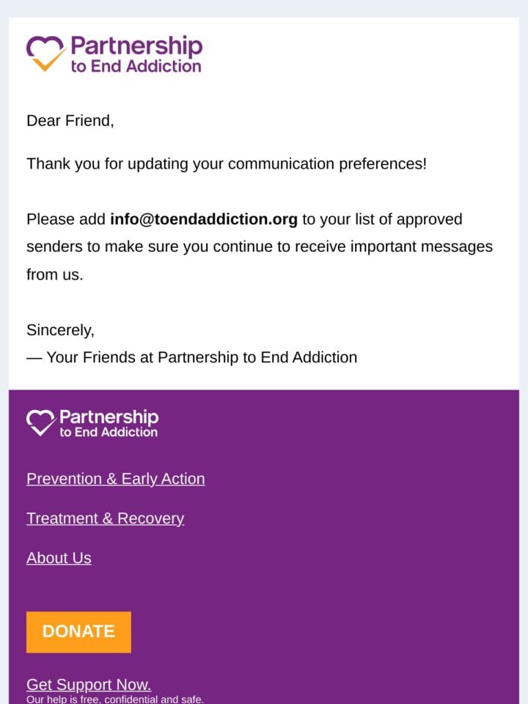This screenshot has width=528, height=704.
Task: Go to the About Us link
Action: (59, 557)
